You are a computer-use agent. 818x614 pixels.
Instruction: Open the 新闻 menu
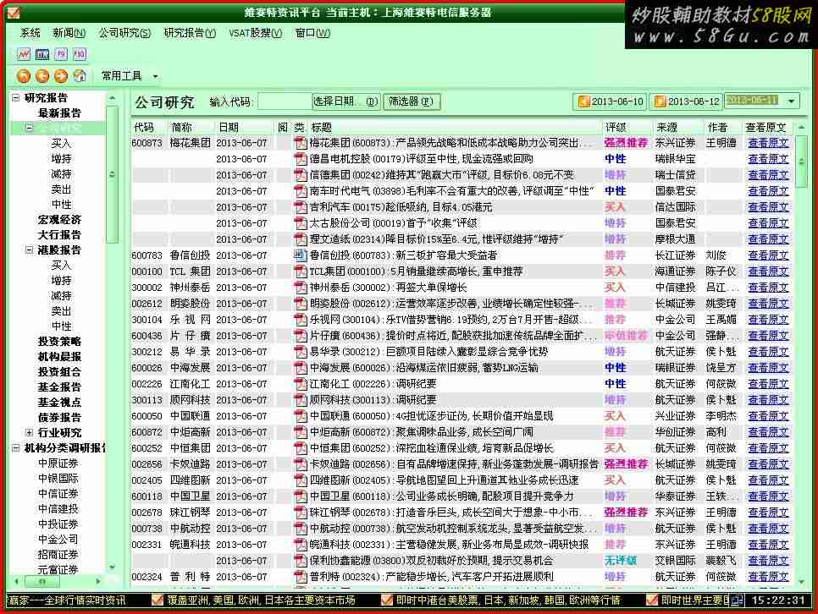69,33
